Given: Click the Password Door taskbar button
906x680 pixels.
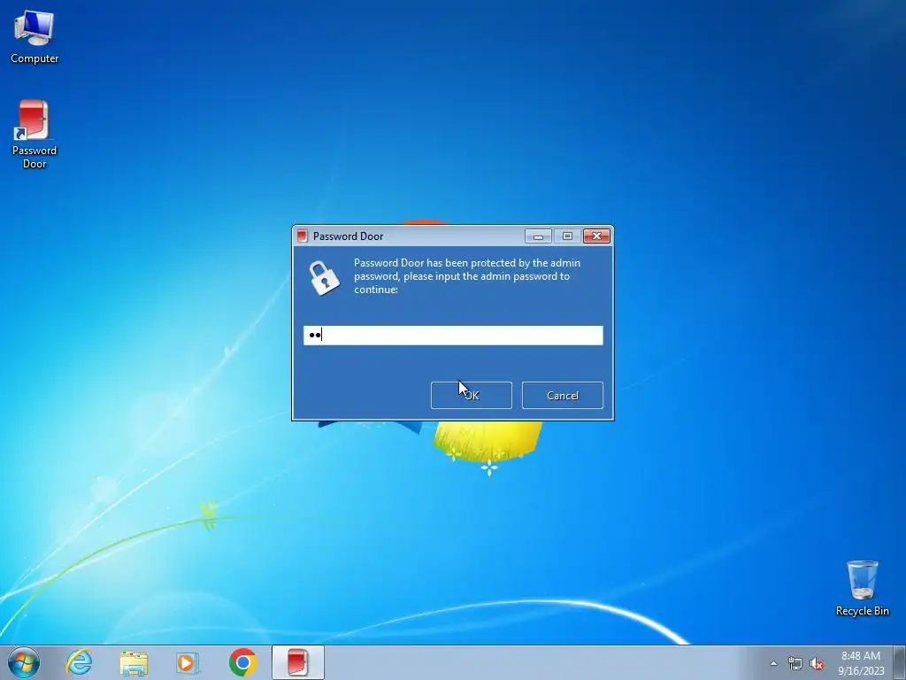Looking at the screenshot, I should tap(297, 662).
